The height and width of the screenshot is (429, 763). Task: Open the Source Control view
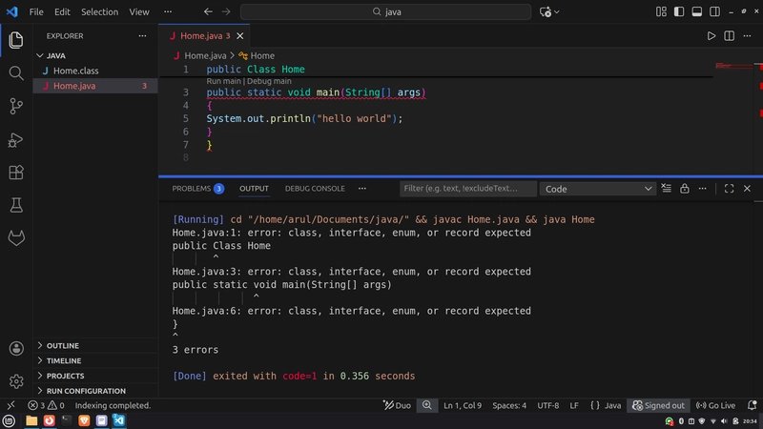click(x=15, y=106)
